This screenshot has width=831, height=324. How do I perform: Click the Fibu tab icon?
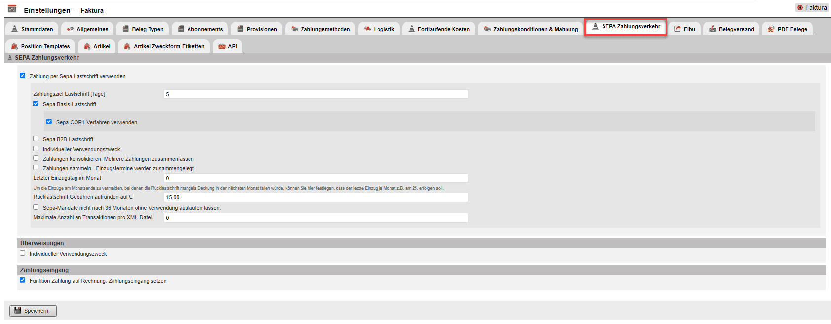point(678,29)
